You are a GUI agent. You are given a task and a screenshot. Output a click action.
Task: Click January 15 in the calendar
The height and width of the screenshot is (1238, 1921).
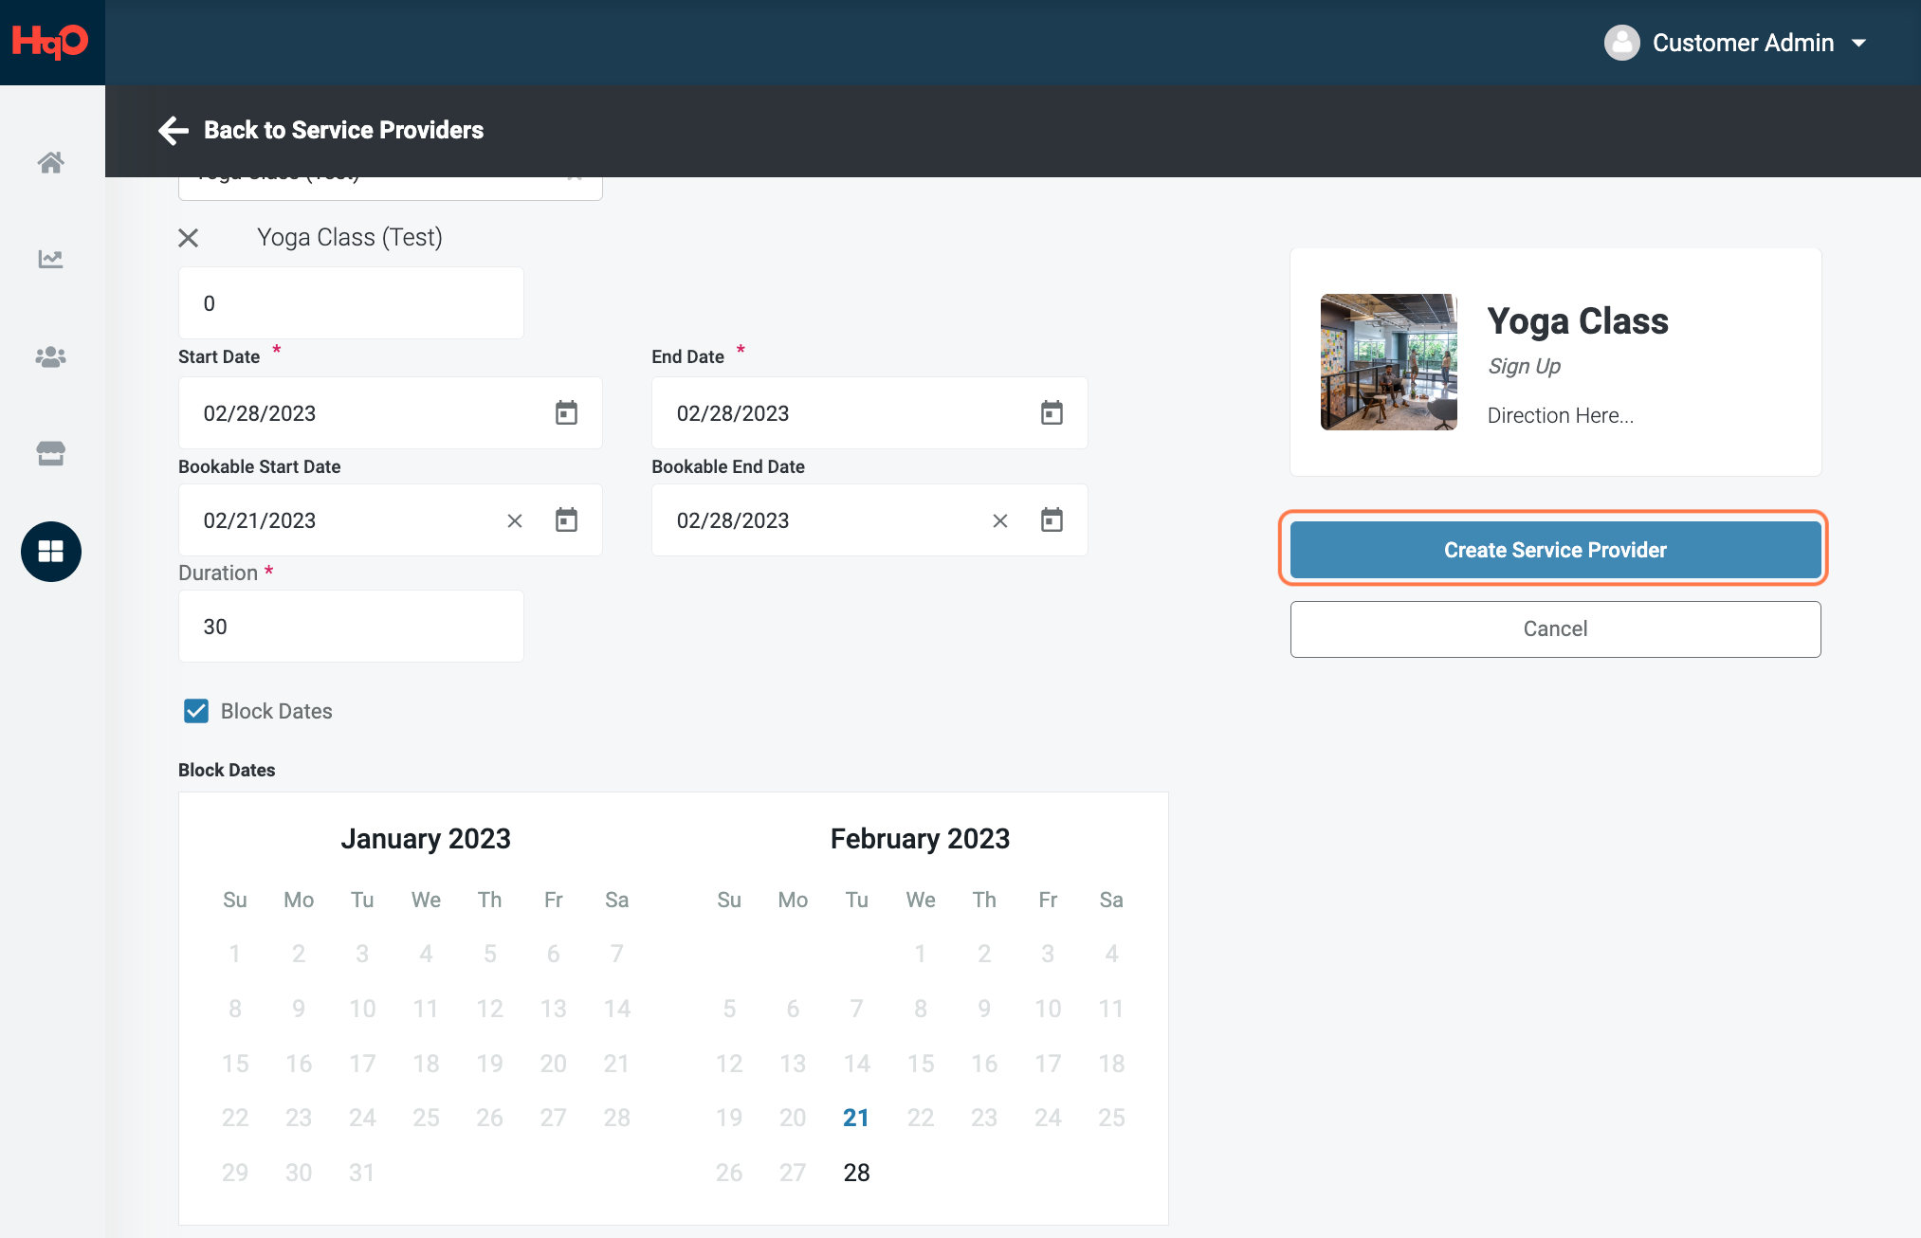pos(235,1065)
